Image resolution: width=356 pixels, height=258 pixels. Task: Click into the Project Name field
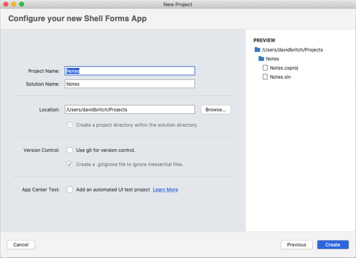coord(129,71)
